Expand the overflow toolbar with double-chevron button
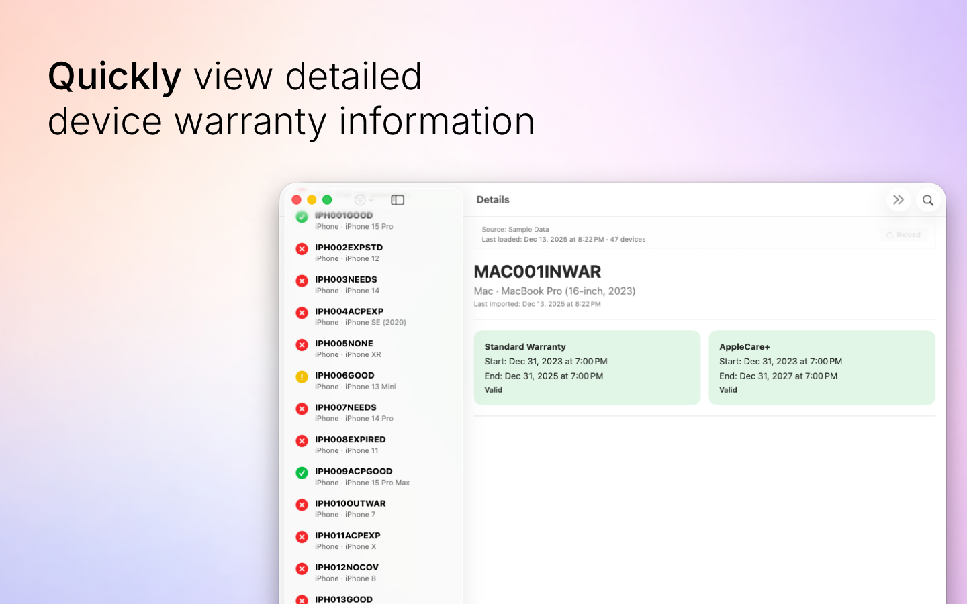 [x=899, y=199]
